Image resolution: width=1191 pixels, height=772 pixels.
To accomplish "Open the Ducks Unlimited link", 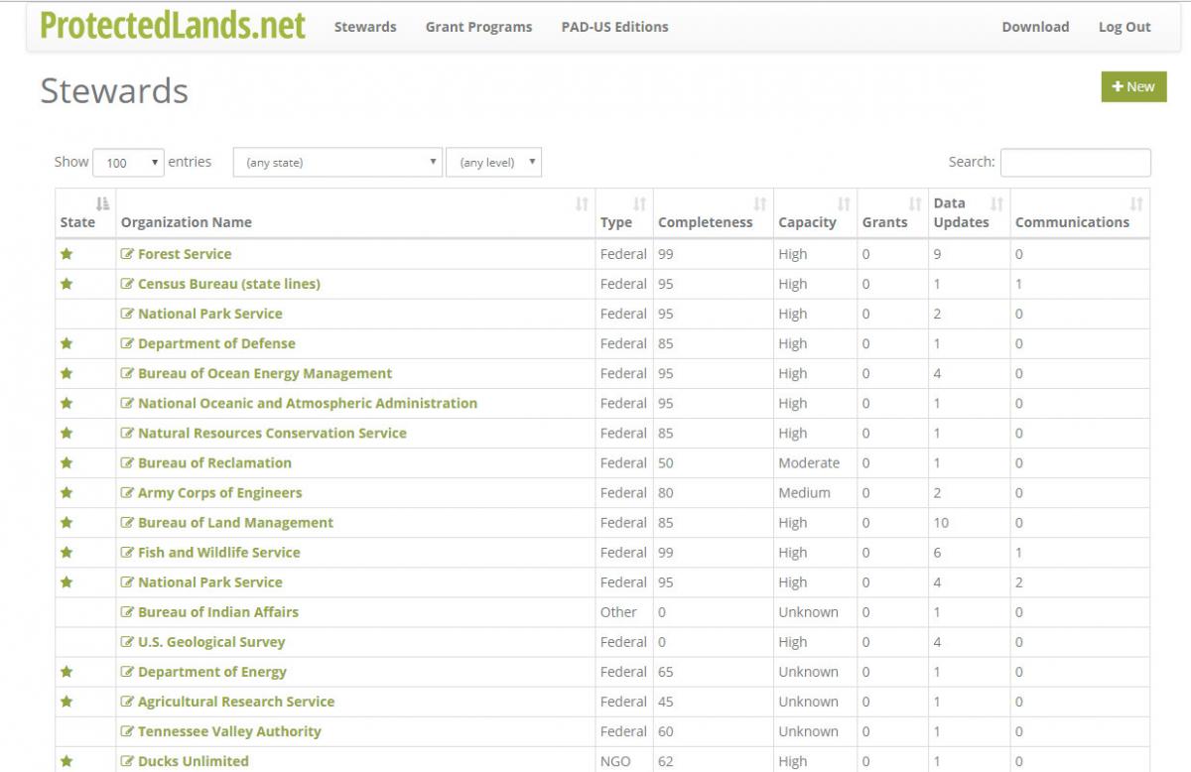I will pos(194,761).
